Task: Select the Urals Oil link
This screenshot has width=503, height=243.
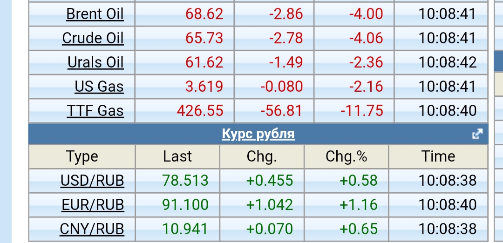Action: (95, 62)
